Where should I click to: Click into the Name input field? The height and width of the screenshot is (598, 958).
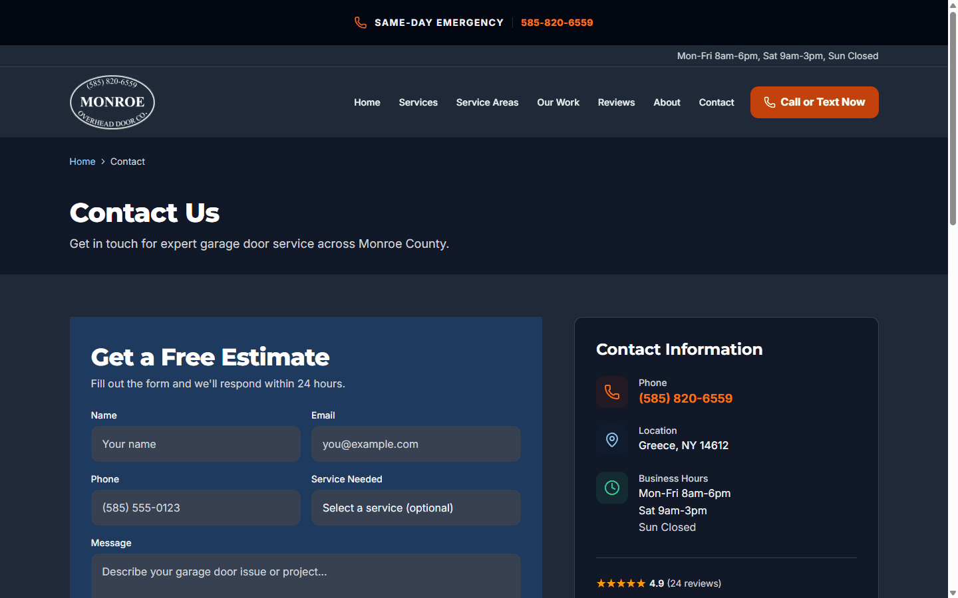[196, 444]
